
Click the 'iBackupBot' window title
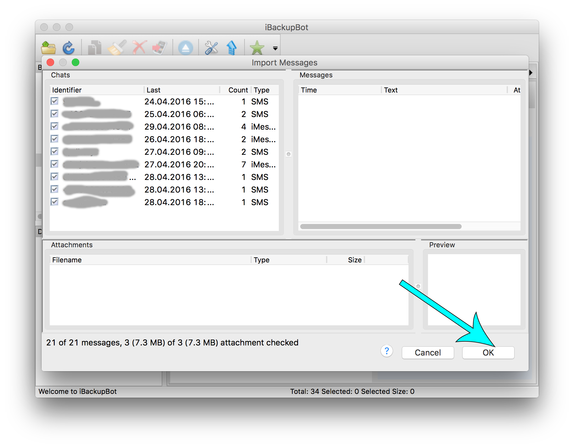click(286, 27)
